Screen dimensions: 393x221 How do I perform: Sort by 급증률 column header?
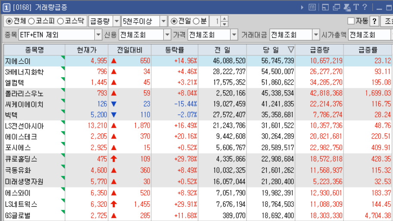[x=368, y=50]
